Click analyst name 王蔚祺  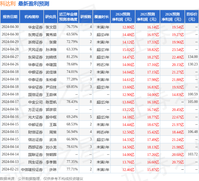pos(51,94)
